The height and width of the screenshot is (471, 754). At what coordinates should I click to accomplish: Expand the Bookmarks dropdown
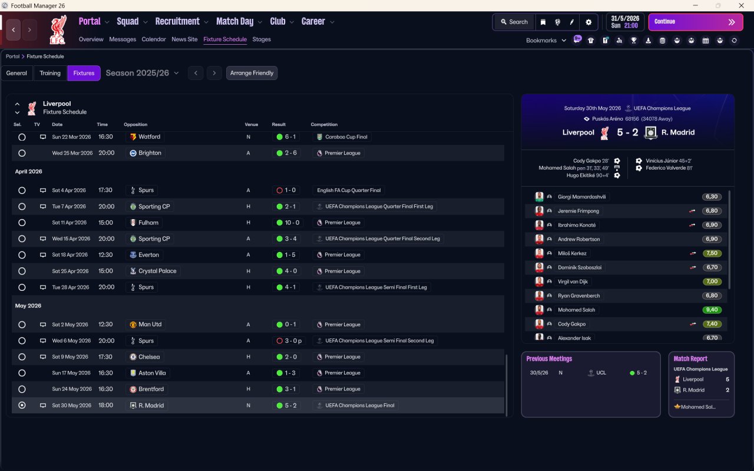point(545,41)
